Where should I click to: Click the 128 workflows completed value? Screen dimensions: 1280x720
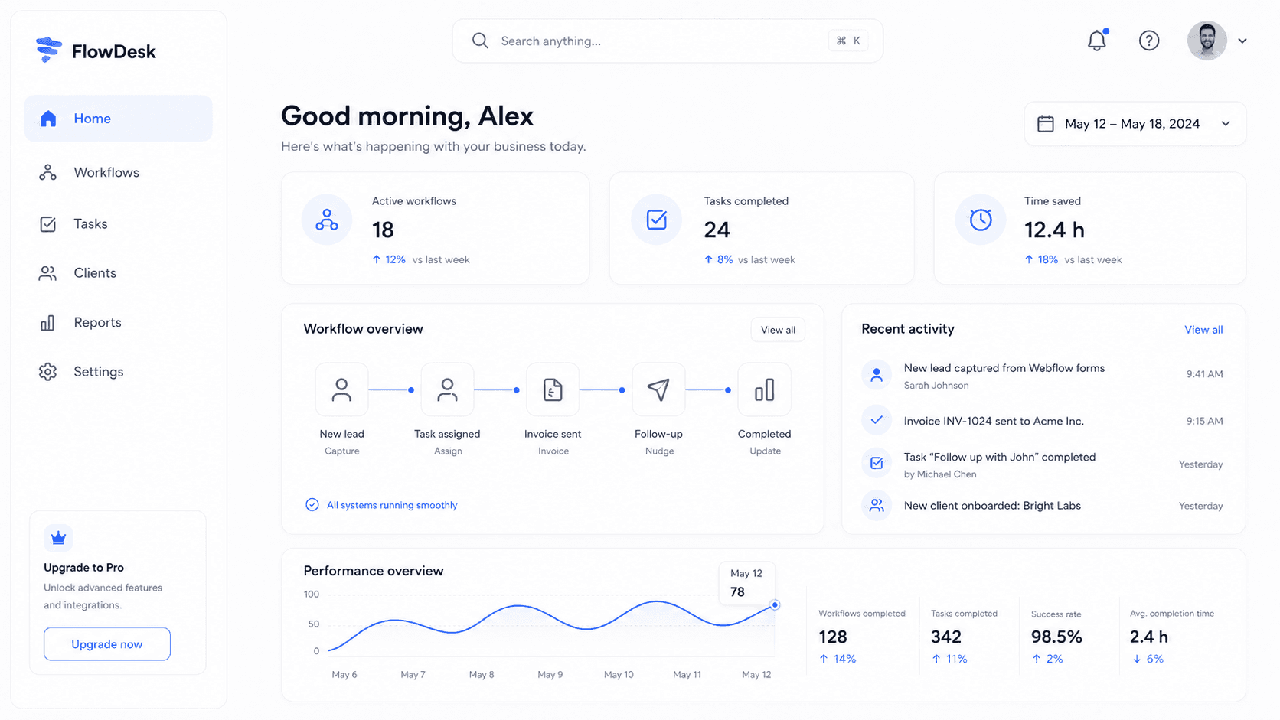[x=833, y=637]
